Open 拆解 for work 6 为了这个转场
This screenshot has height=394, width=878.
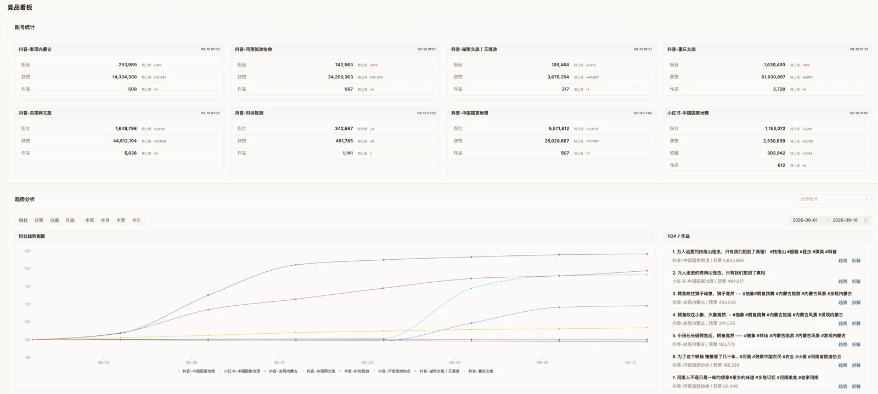(856, 366)
